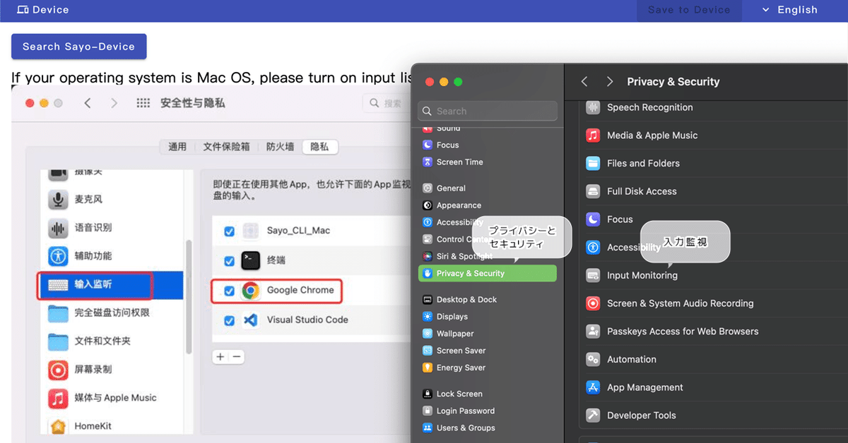Image resolution: width=848 pixels, height=443 pixels.
Task: Open Displays in the settings sidebar
Action: [488, 317]
